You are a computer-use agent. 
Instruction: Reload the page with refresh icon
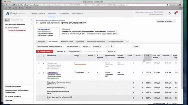click(167, 5)
